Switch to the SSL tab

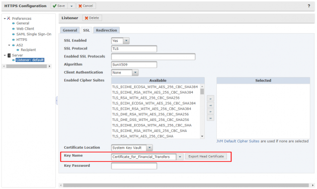tap(87, 30)
